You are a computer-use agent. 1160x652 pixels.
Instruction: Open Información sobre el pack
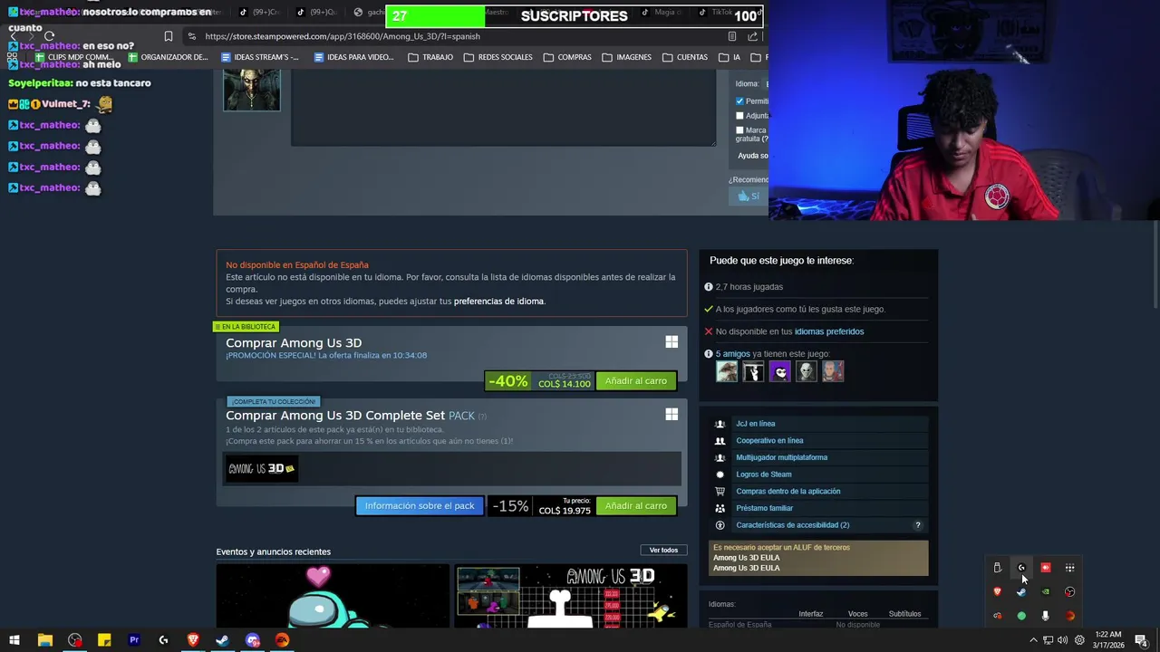(420, 506)
